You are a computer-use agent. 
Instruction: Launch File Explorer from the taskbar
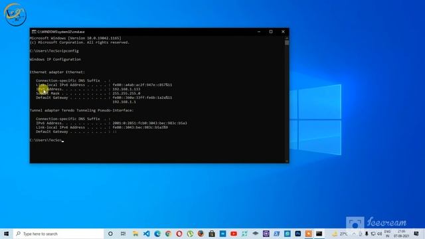135,234
